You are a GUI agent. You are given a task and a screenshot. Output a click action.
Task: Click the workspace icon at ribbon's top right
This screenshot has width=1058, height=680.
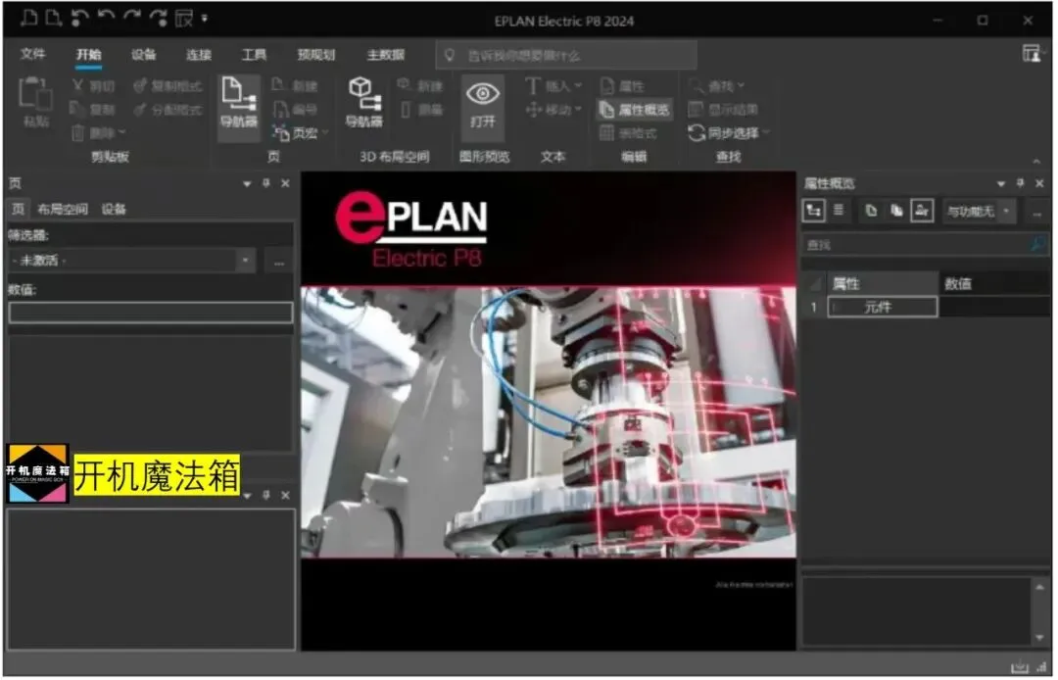point(1033,53)
